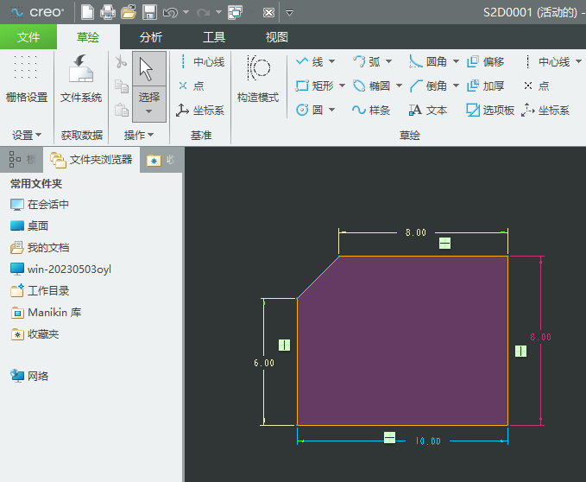Click the Save icon in the top toolbar
This screenshot has height=482, width=586.
coord(149,12)
